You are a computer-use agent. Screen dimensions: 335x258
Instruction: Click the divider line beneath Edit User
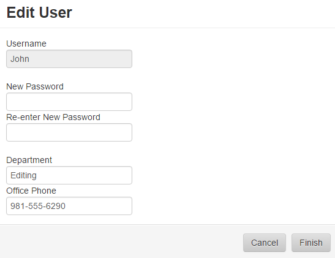point(168,28)
